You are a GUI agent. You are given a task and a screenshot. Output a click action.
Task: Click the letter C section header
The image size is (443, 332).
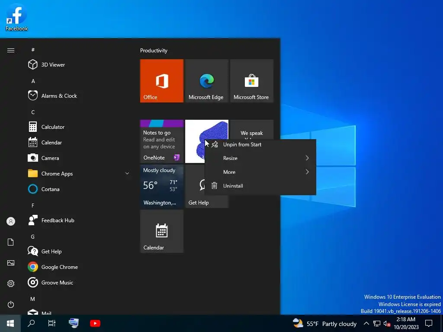click(33, 112)
